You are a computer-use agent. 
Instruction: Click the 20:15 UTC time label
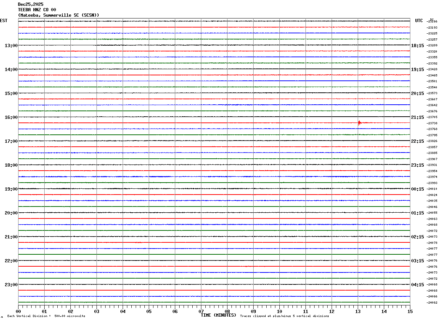(x=418, y=93)
